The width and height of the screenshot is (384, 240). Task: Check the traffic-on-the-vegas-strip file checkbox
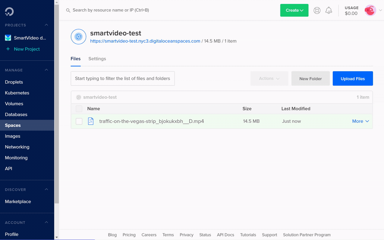79,121
